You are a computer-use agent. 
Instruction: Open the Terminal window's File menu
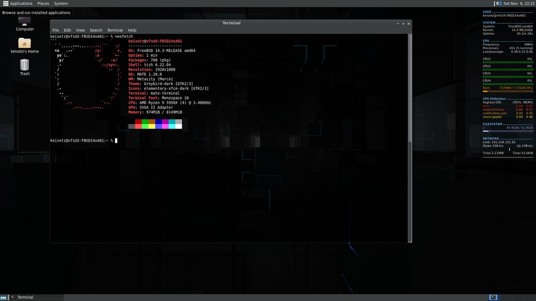(55, 30)
